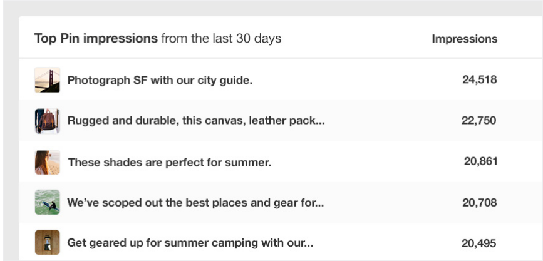Select "Get geared up for summer camping" pin

pos(190,243)
